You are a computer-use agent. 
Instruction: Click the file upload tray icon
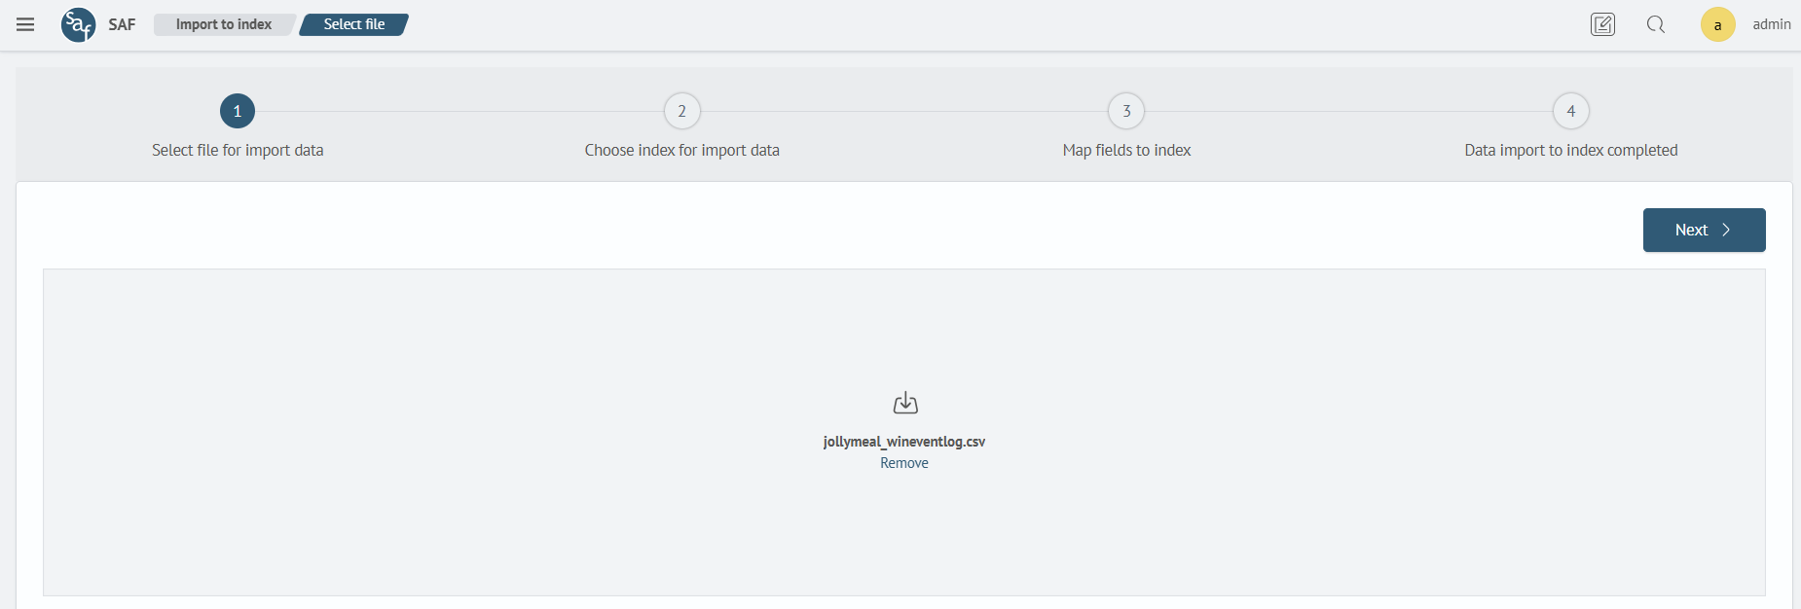(905, 403)
